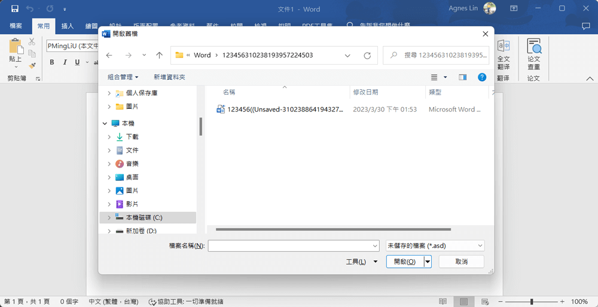Go up one folder level with the Up arrow
598x307 pixels.
click(160, 56)
